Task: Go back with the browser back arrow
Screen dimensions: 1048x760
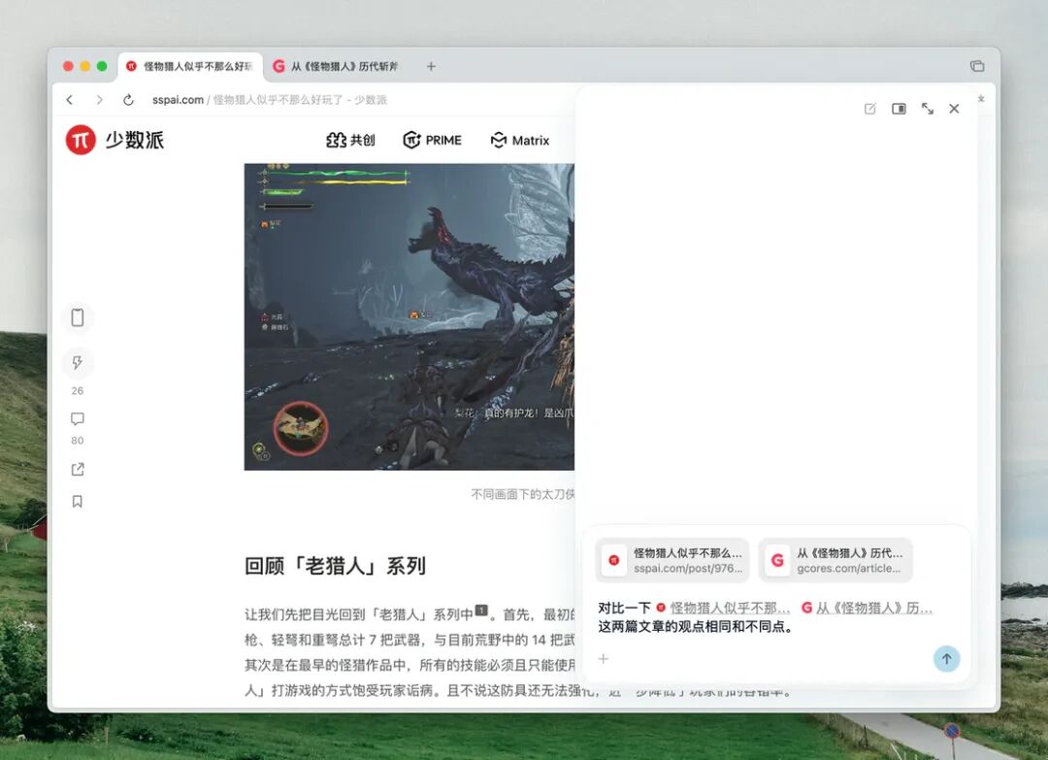Action: (x=70, y=100)
